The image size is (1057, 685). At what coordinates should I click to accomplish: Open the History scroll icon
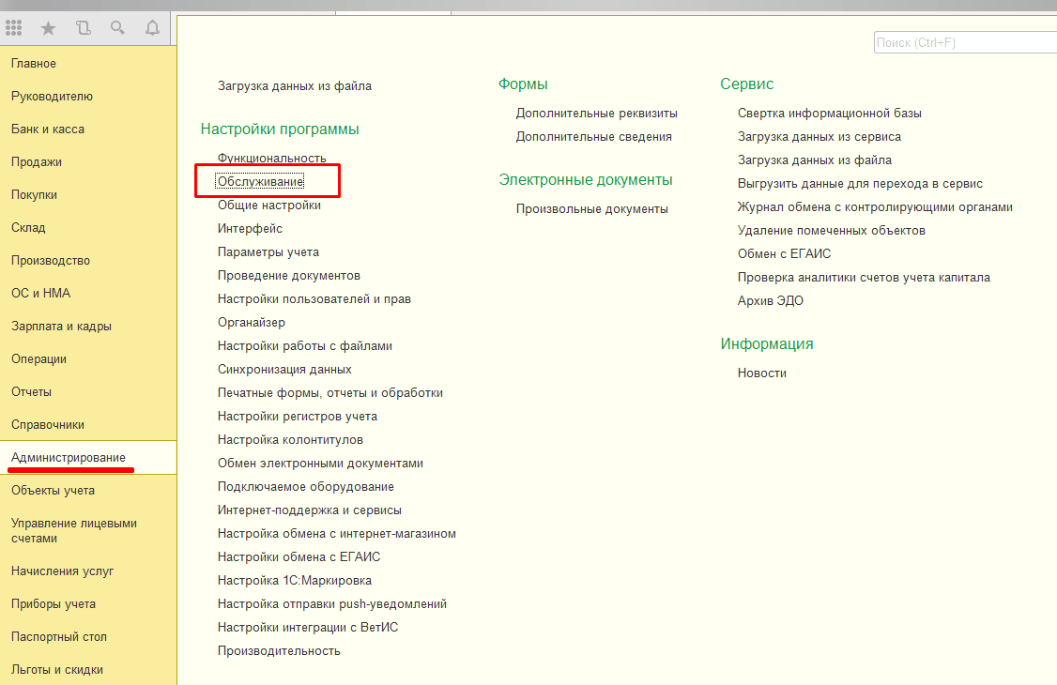[x=84, y=28]
